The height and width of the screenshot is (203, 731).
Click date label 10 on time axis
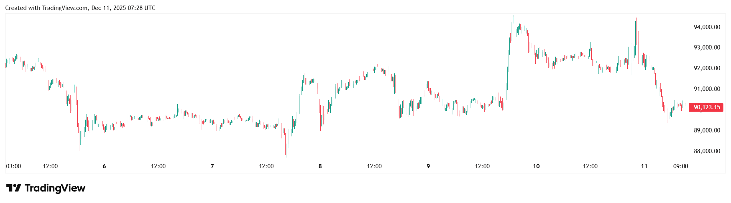(536, 166)
